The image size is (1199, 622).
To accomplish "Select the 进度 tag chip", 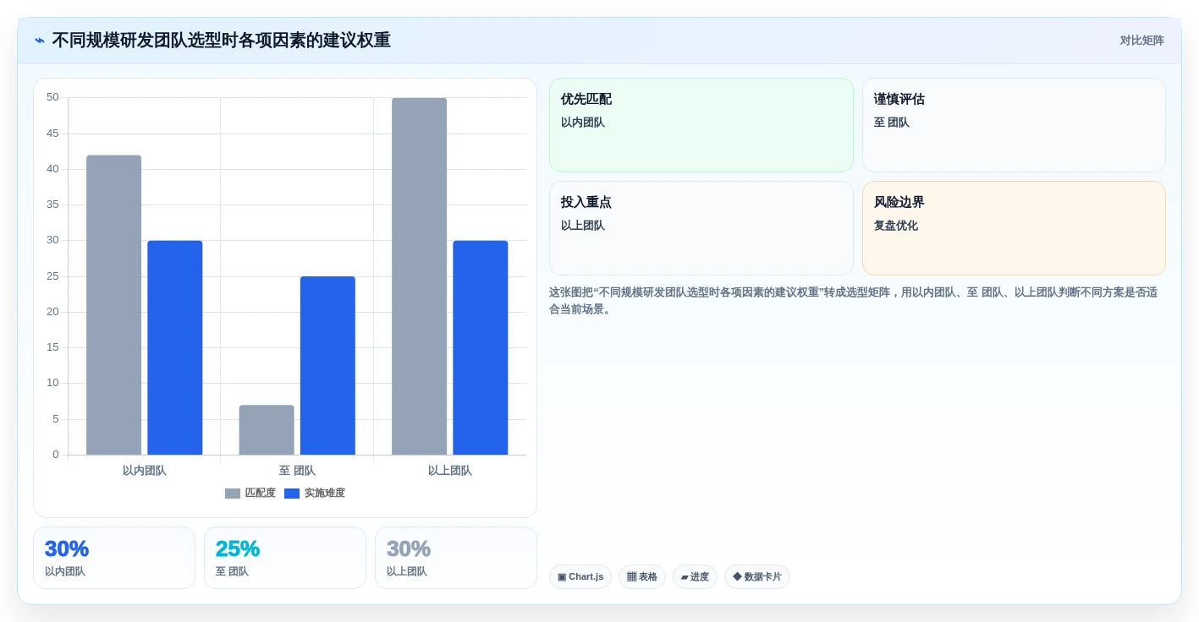I will [x=695, y=577].
